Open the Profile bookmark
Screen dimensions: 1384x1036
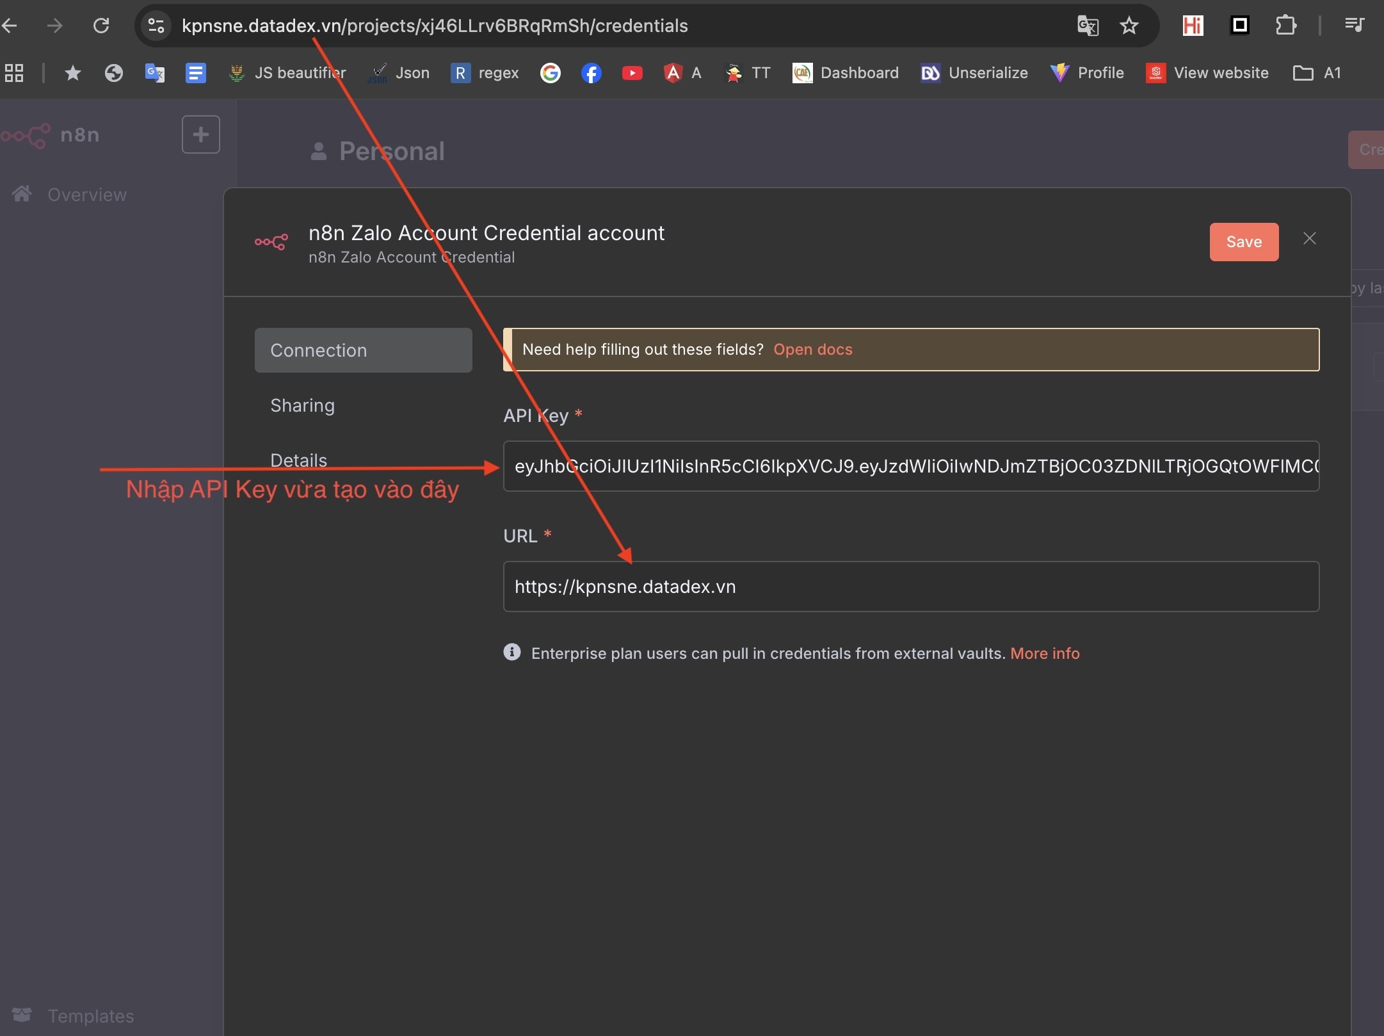click(x=1087, y=73)
